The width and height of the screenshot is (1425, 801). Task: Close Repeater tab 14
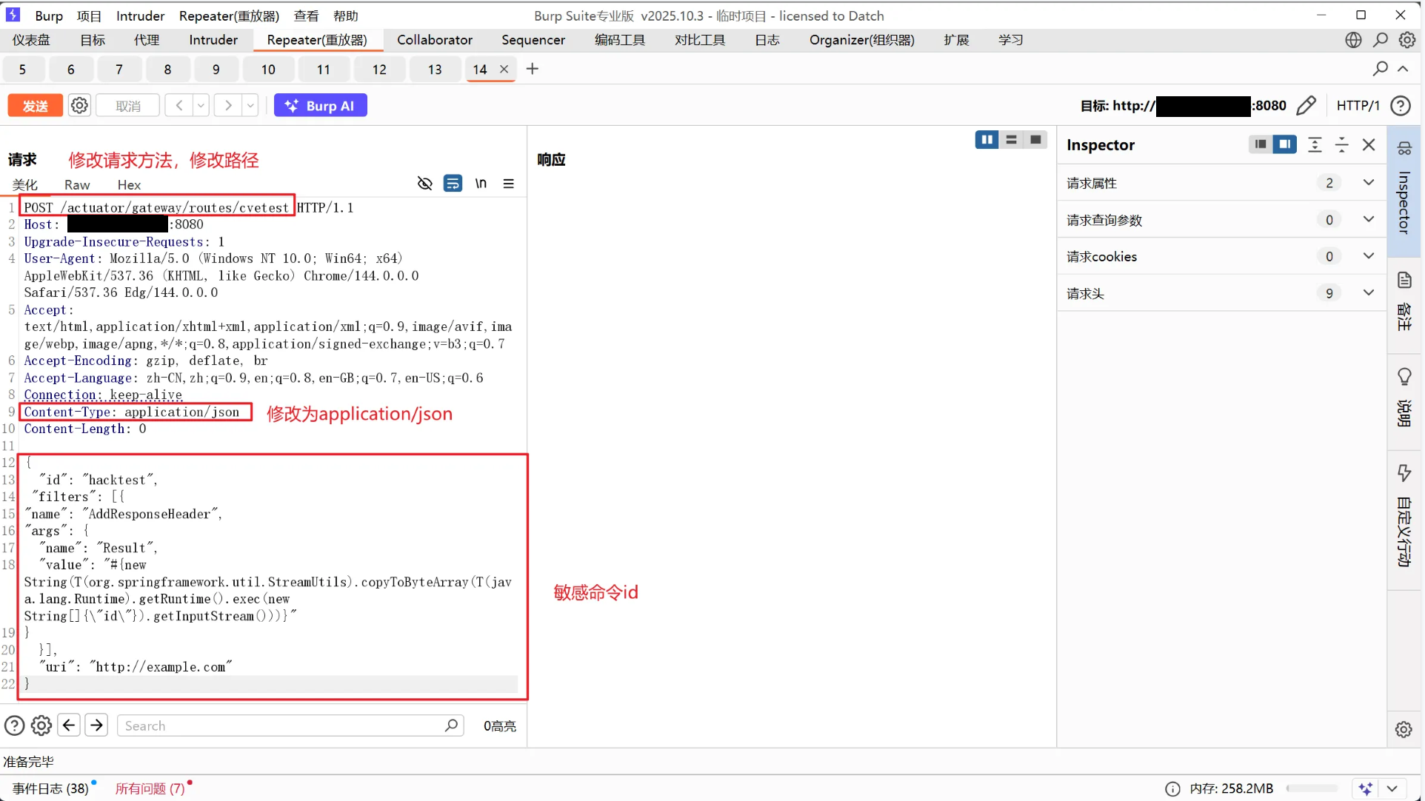(504, 69)
